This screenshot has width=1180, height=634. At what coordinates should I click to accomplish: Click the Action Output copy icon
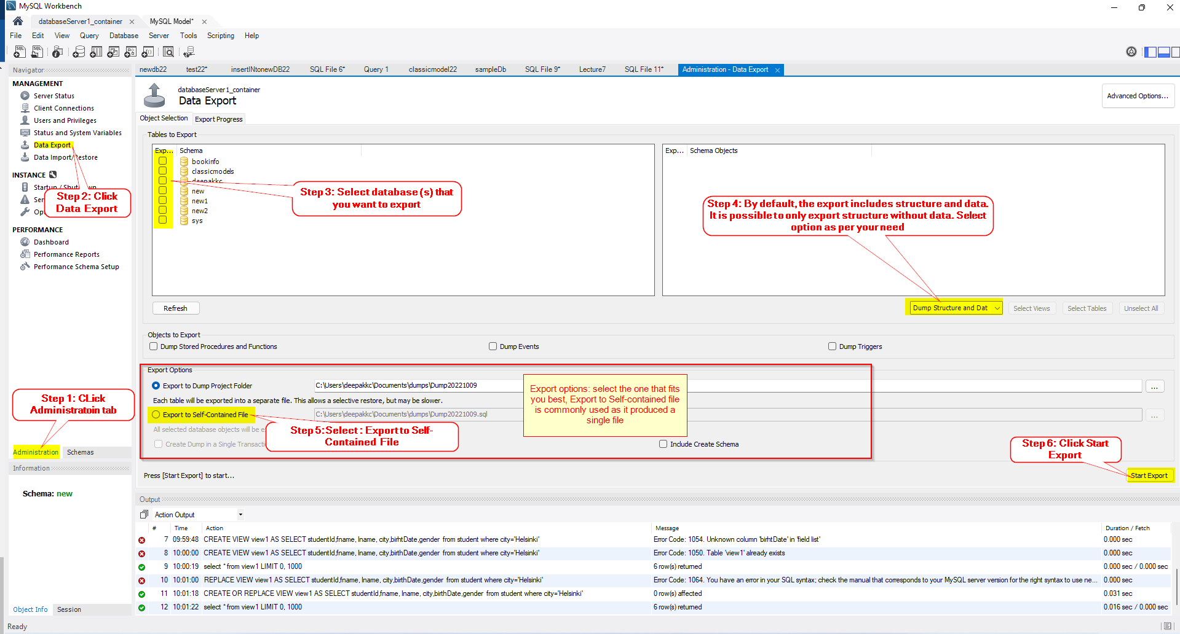pyautogui.click(x=144, y=514)
